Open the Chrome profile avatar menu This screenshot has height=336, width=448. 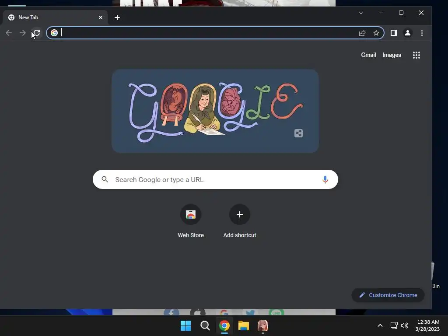click(x=408, y=33)
